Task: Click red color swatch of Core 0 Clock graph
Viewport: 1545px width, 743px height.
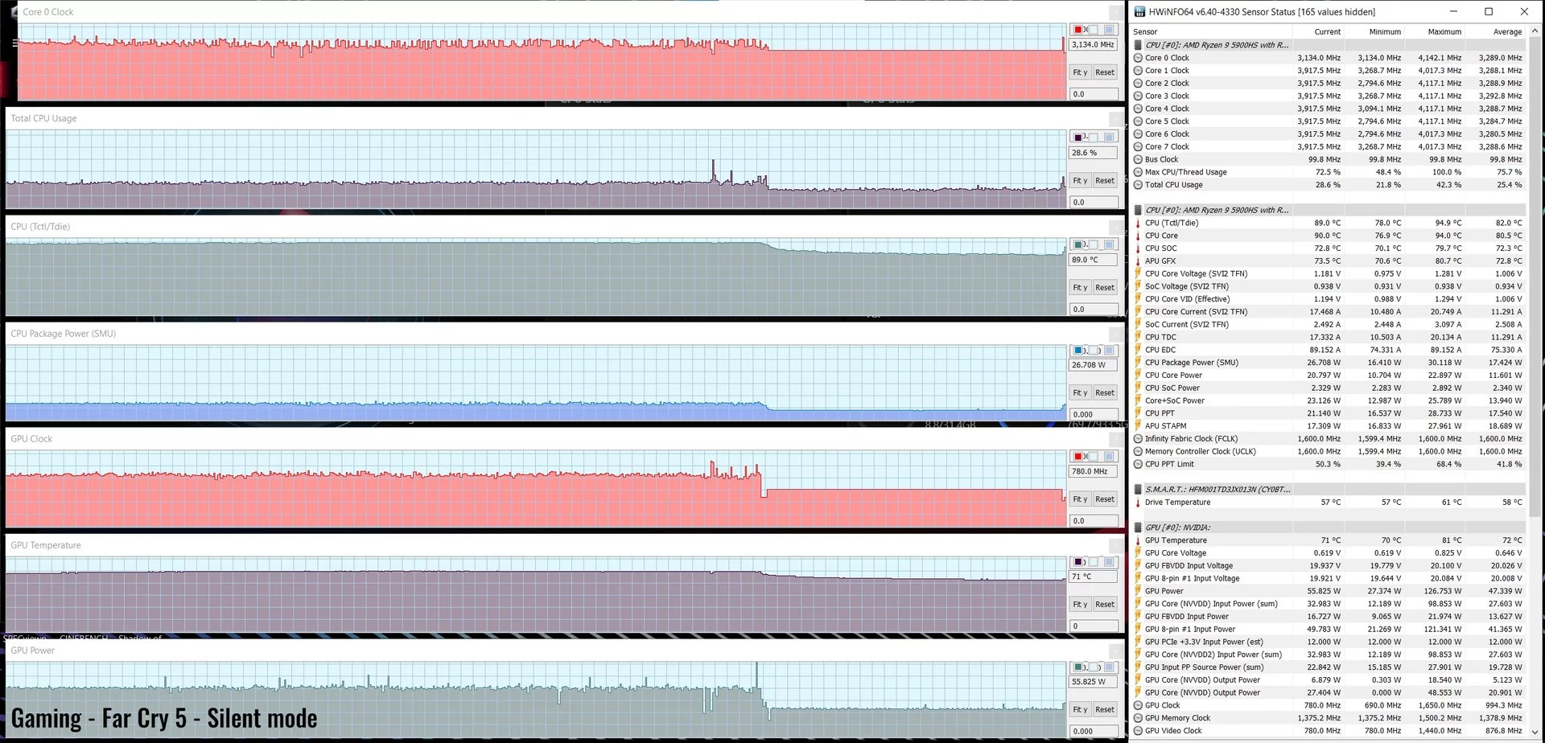Action: point(1078,30)
